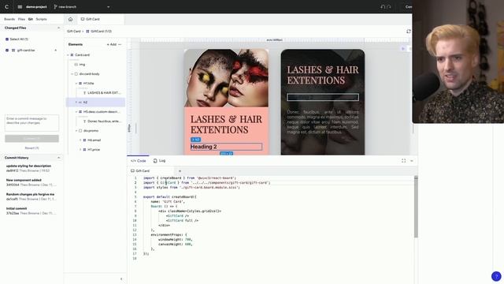Click the blue h2 tag label
The height and width of the screenshot is (284, 504).
tap(195, 140)
